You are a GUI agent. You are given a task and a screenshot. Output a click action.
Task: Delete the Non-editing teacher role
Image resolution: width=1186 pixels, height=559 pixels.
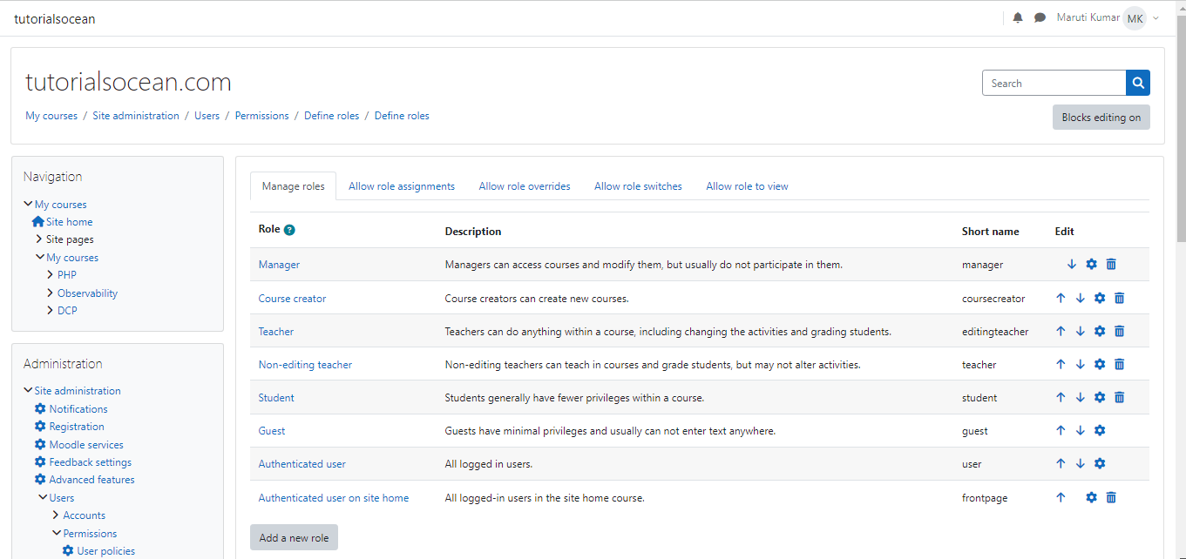pos(1119,364)
